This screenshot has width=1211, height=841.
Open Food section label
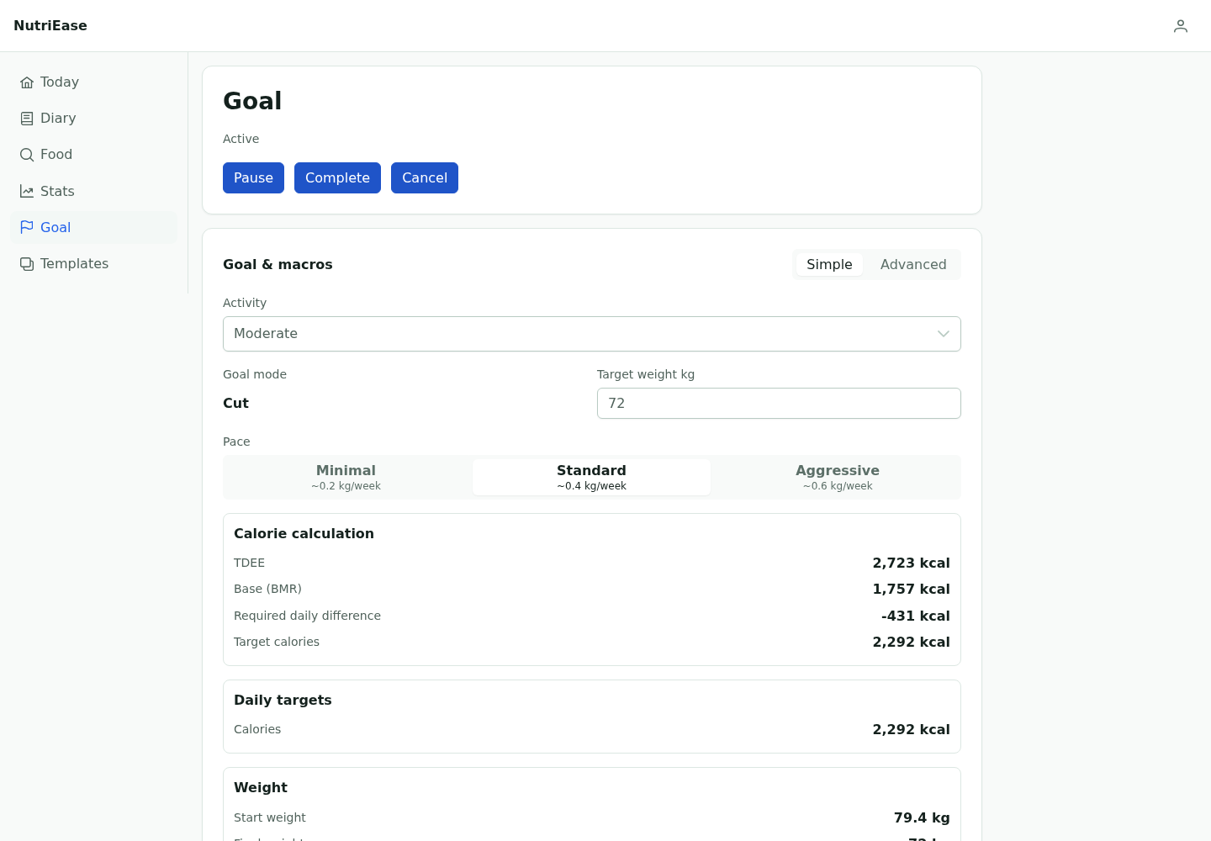56,155
